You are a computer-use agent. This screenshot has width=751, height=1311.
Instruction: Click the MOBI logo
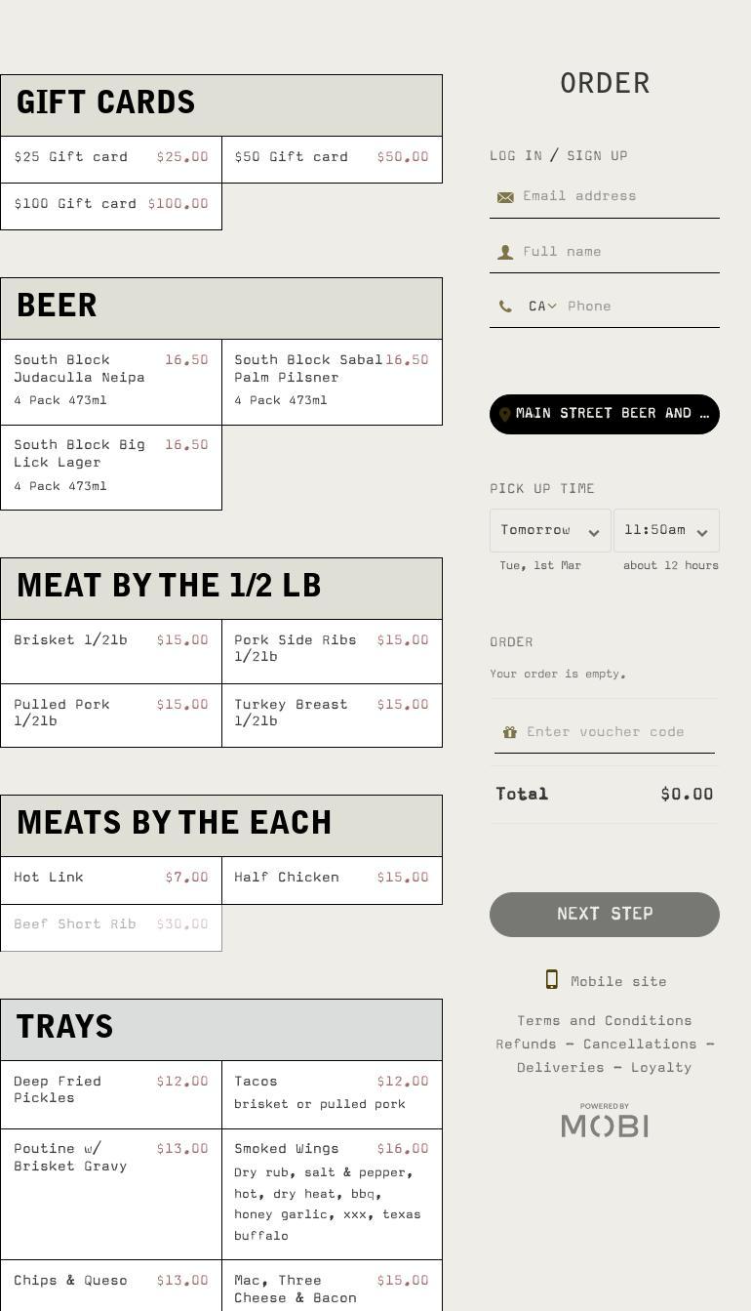tap(605, 1122)
